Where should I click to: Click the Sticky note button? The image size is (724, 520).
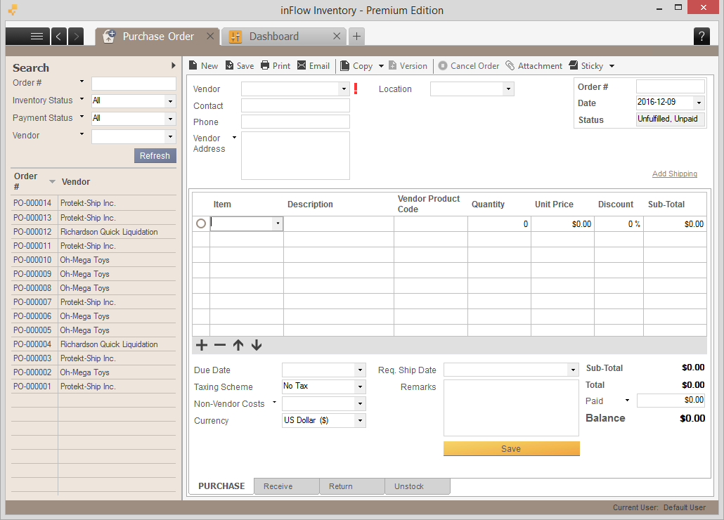pos(586,66)
